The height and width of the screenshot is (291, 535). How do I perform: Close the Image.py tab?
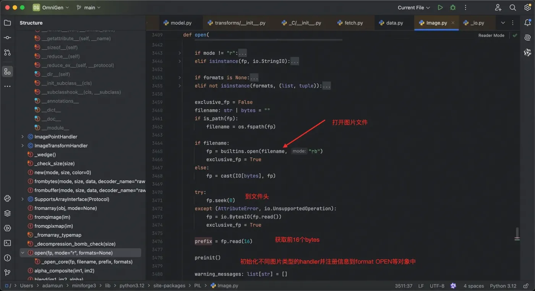[x=453, y=23]
